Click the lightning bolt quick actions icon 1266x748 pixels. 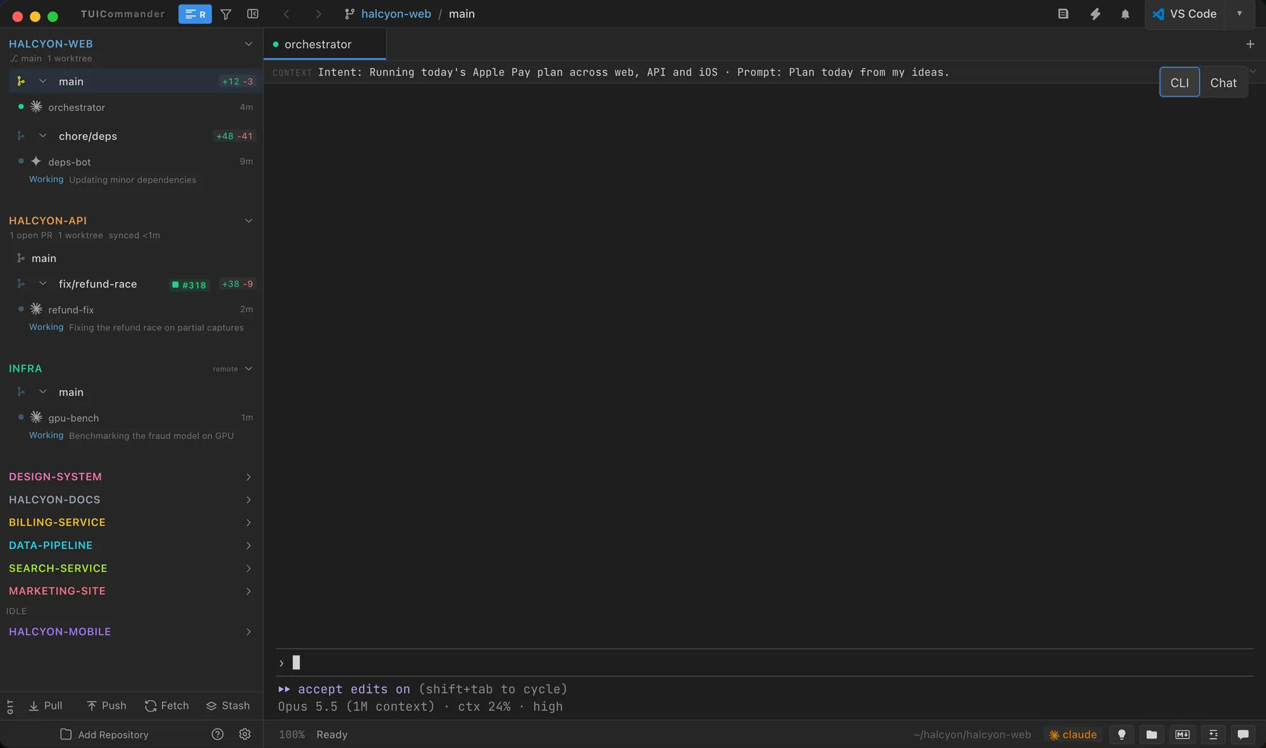pyautogui.click(x=1095, y=14)
